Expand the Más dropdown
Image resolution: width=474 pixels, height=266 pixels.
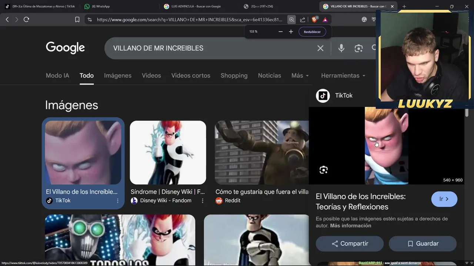tap(300, 75)
